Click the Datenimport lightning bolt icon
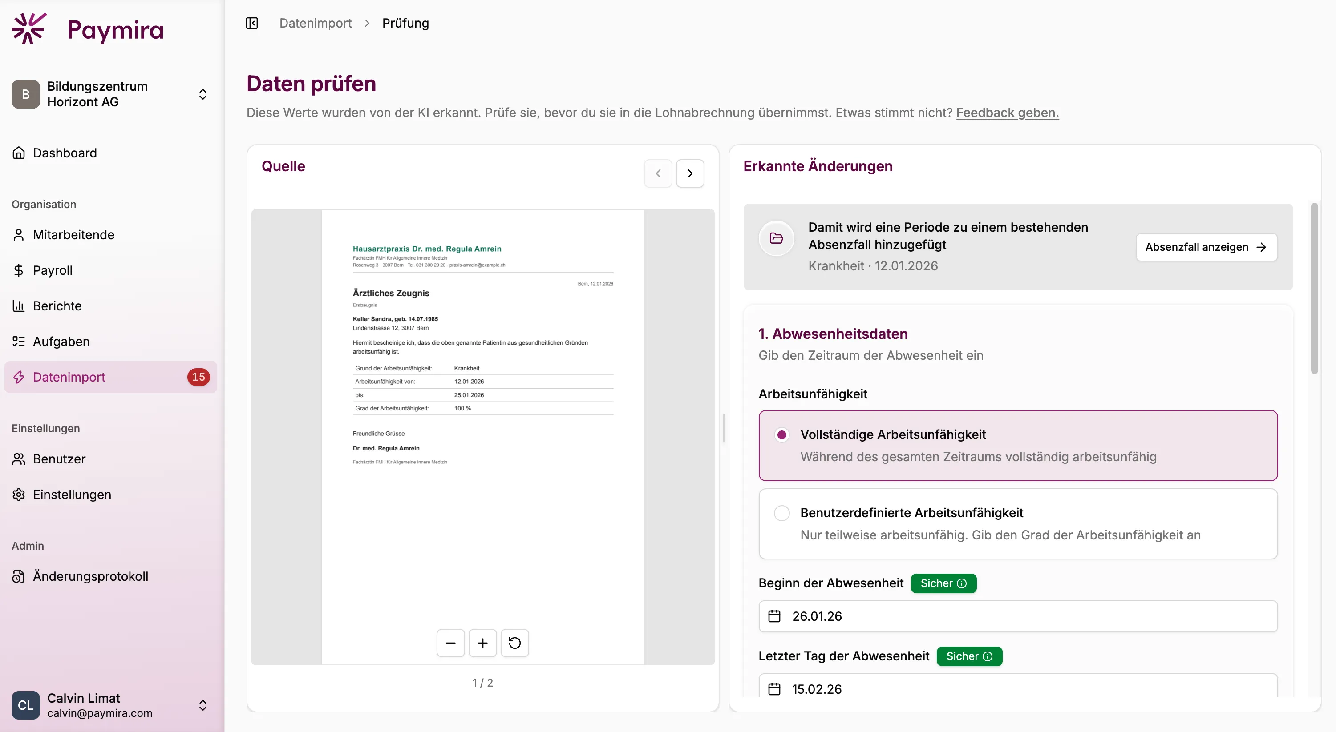This screenshot has height=732, width=1336. (x=19, y=377)
